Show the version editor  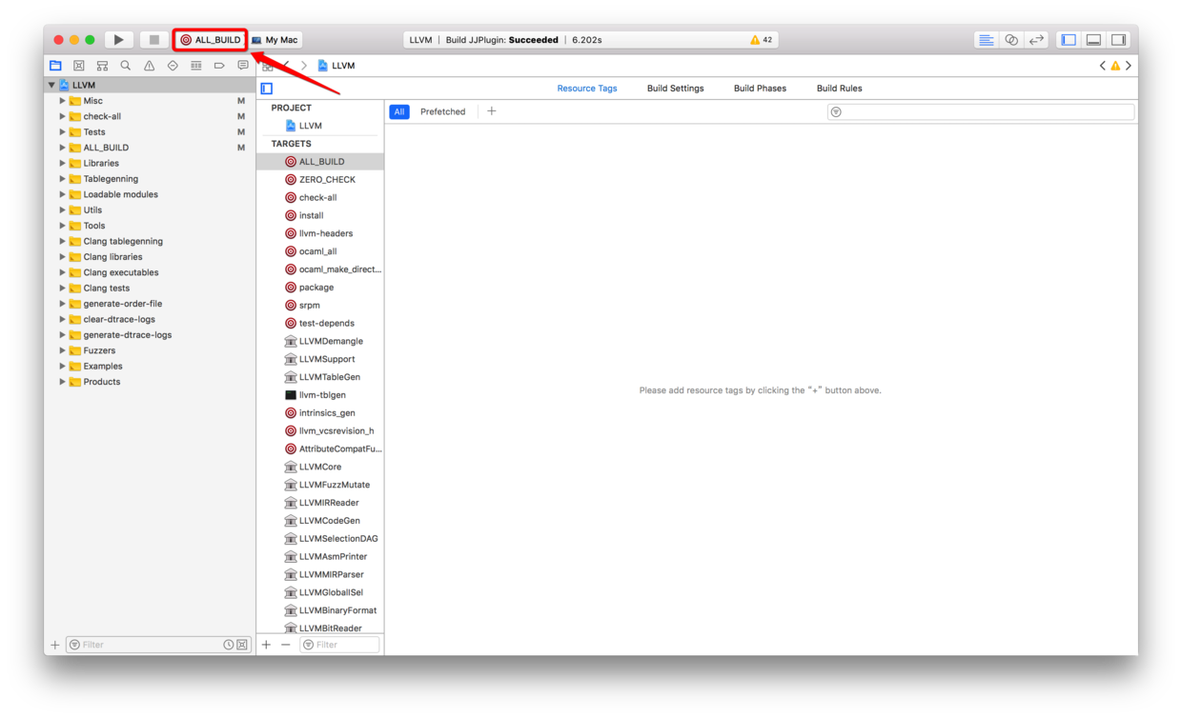point(1036,40)
